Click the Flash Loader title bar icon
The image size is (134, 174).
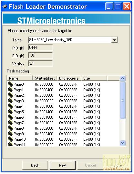pos(5,6)
